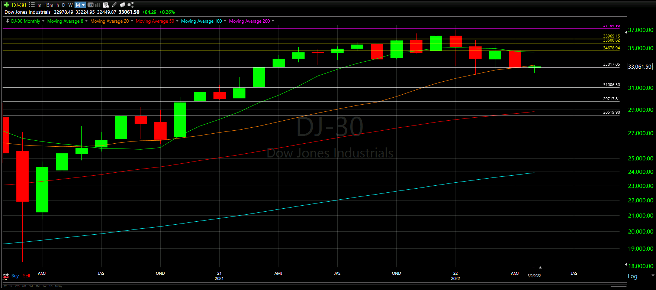Select the 15m timeframe
This screenshot has width=656, height=290.
[x=49, y=5]
